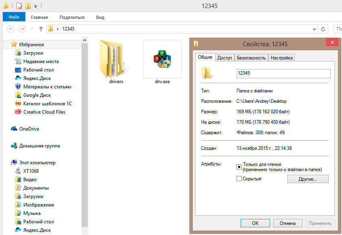This screenshot has height=235, width=342.
Task: Click the Отмена button
Action: click(288, 223)
